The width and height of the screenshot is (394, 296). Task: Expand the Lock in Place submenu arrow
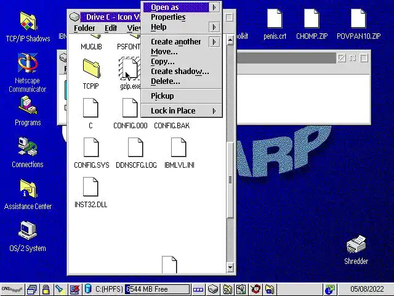214,111
